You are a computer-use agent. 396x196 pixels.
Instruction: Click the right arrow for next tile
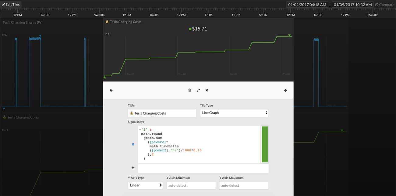(285, 90)
